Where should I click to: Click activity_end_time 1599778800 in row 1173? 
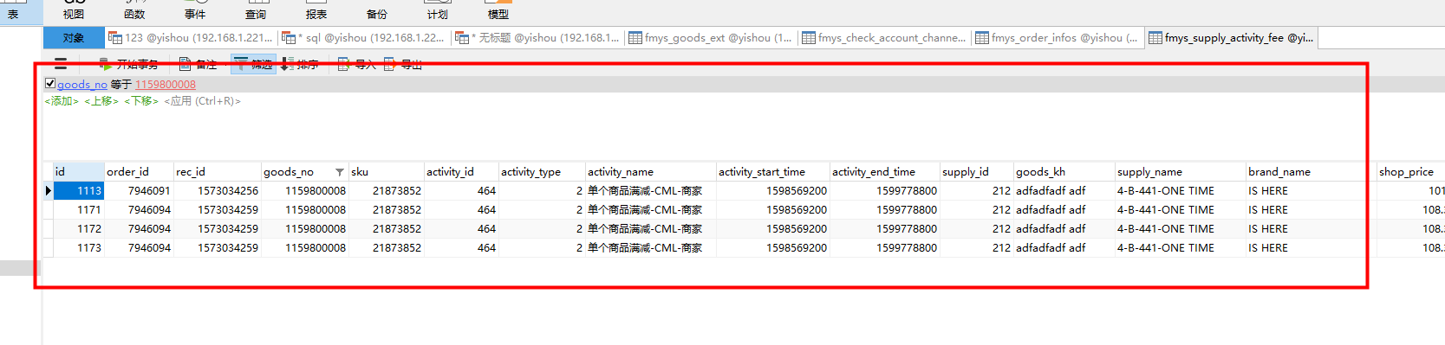click(x=885, y=247)
